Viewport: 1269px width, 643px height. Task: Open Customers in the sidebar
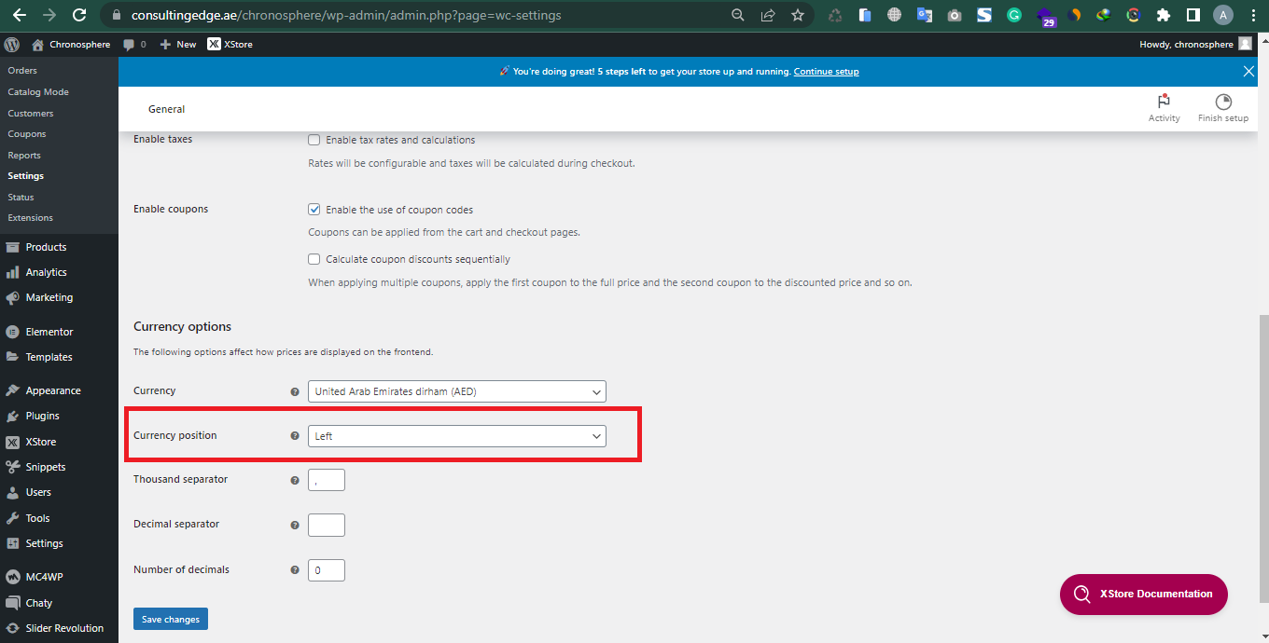click(31, 114)
